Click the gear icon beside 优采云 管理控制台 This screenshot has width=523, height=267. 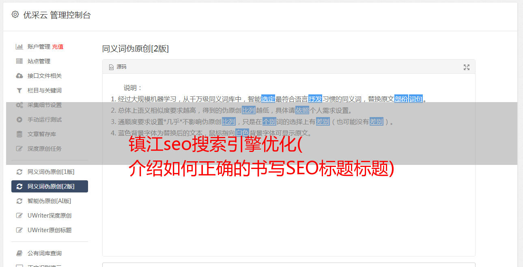point(15,15)
